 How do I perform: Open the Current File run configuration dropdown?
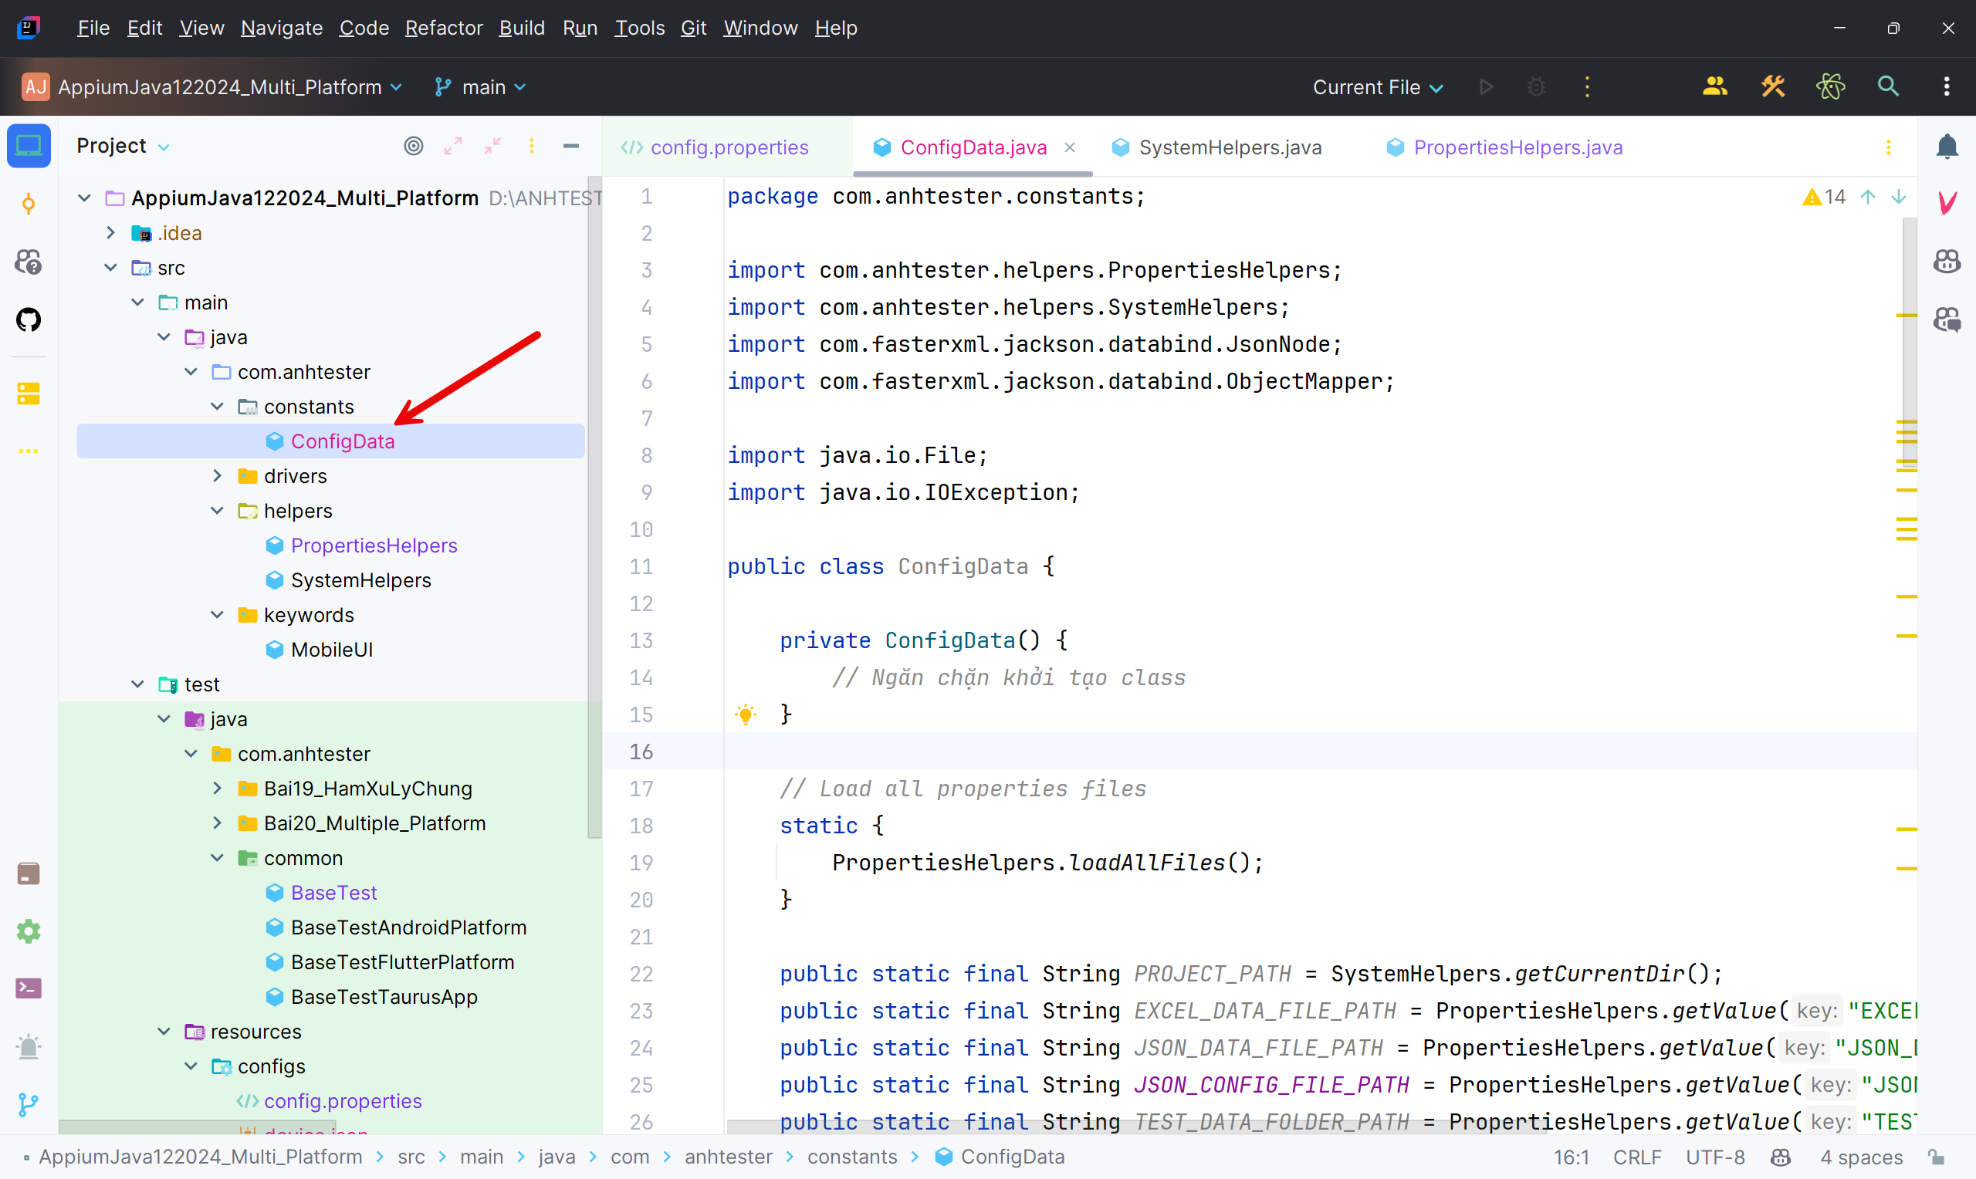tap(1377, 86)
